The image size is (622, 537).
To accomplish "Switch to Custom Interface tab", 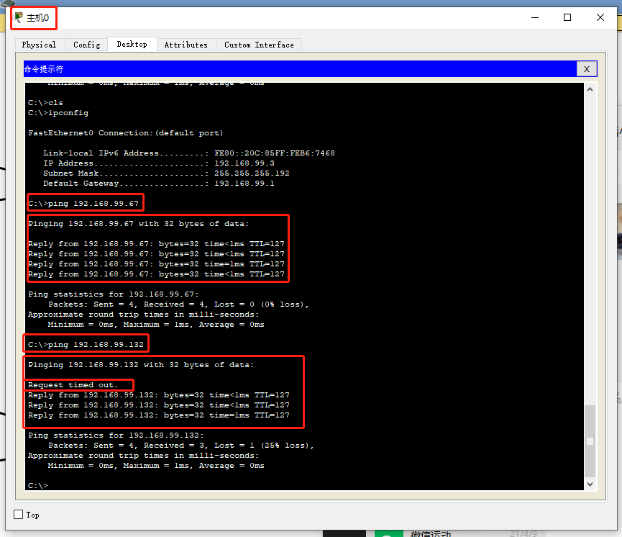I will click(259, 45).
